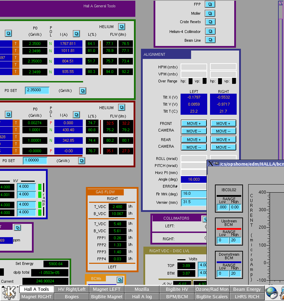The height and width of the screenshot is (301, 284).
Task: Switch to Mozilla taskbar window
Action: pyautogui.click(x=142, y=289)
